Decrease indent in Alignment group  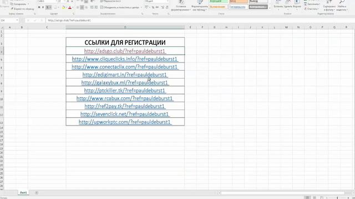pos(92,7)
